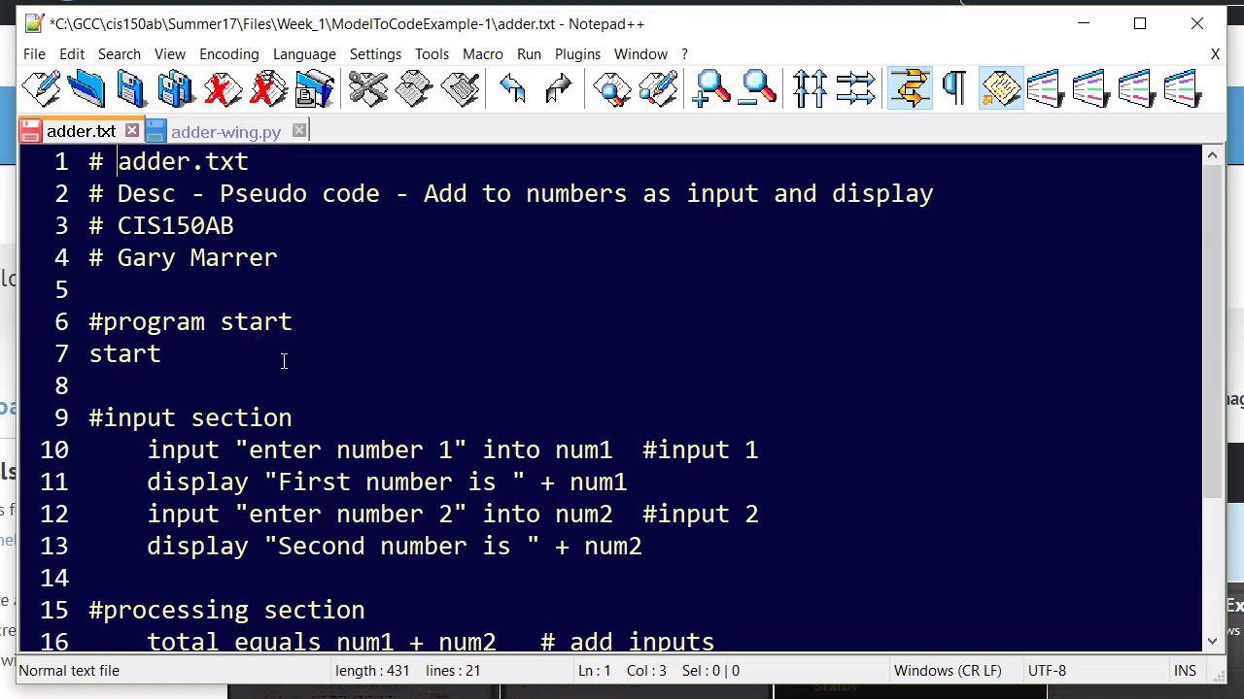This screenshot has width=1244, height=699.
Task: Open Replace dialog with the Replace icon
Action: (658, 89)
